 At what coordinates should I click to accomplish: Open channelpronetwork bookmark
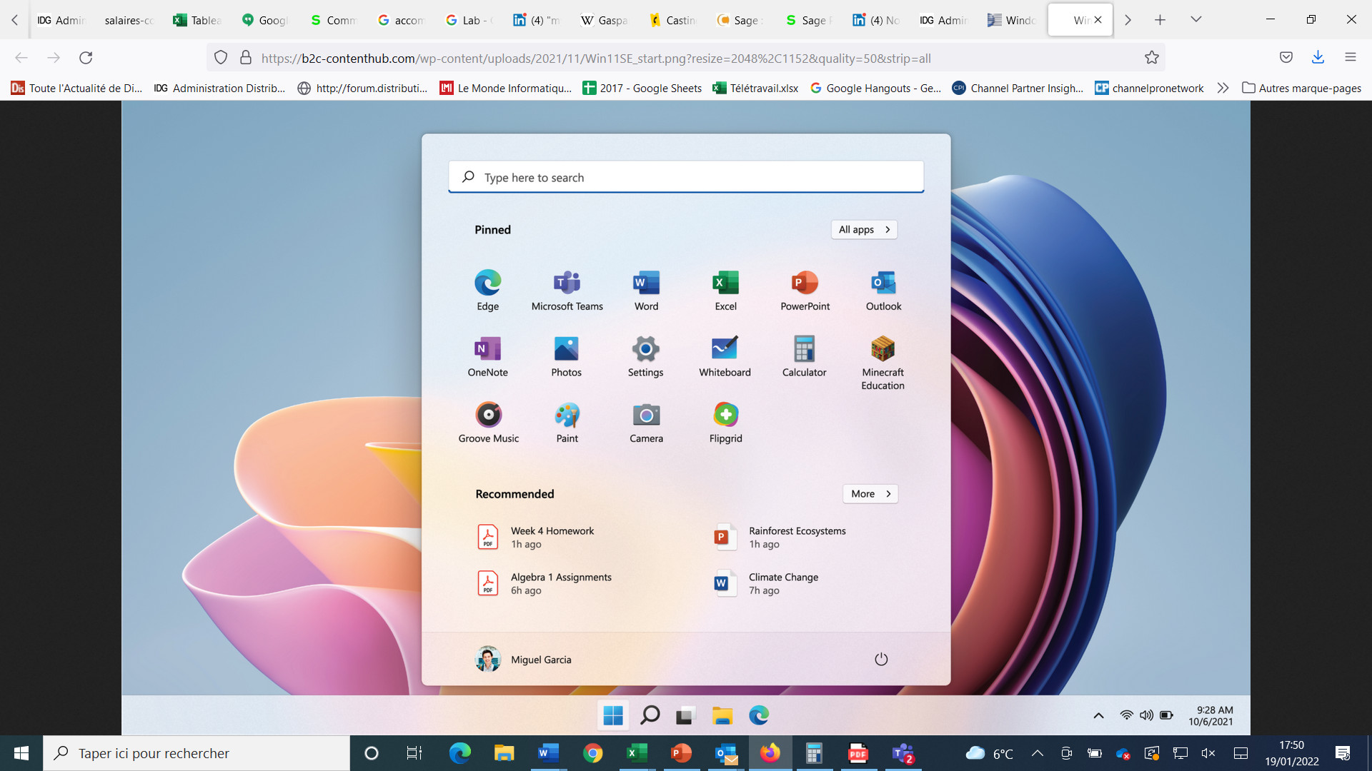tap(1149, 89)
